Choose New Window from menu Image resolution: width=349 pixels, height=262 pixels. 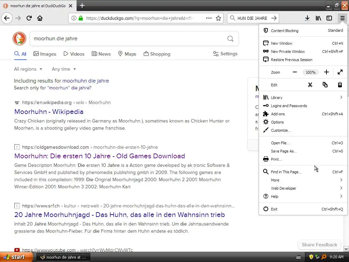click(x=303, y=43)
